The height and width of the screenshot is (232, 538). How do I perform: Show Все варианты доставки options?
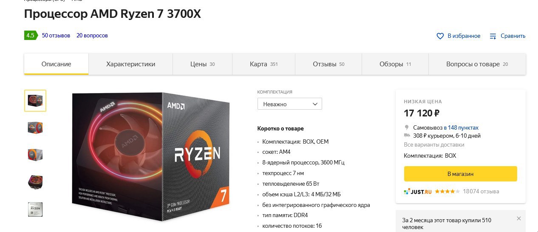(434, 145)
